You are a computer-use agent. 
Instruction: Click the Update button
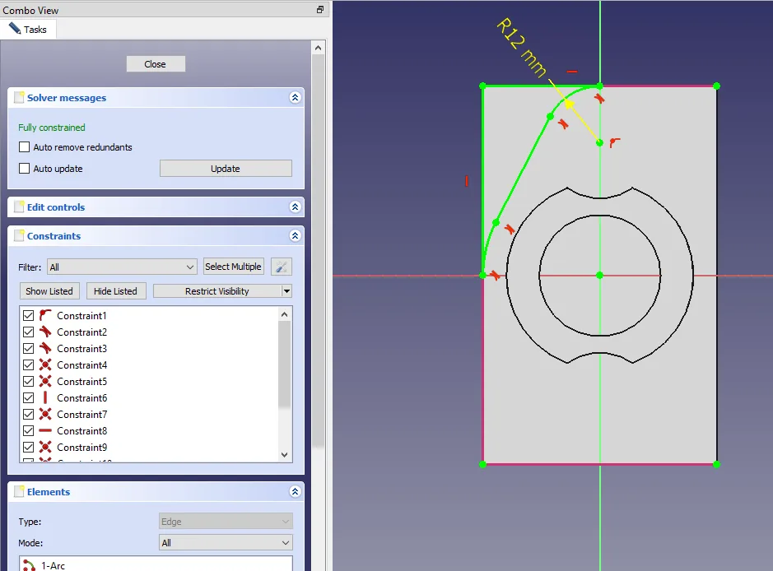[x=226, y=169]
